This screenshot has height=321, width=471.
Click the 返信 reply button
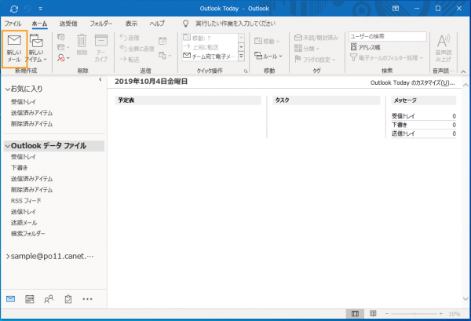[x=130, y=38]
